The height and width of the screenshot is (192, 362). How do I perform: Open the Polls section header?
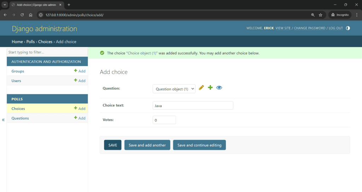click(x=17, y=99)
